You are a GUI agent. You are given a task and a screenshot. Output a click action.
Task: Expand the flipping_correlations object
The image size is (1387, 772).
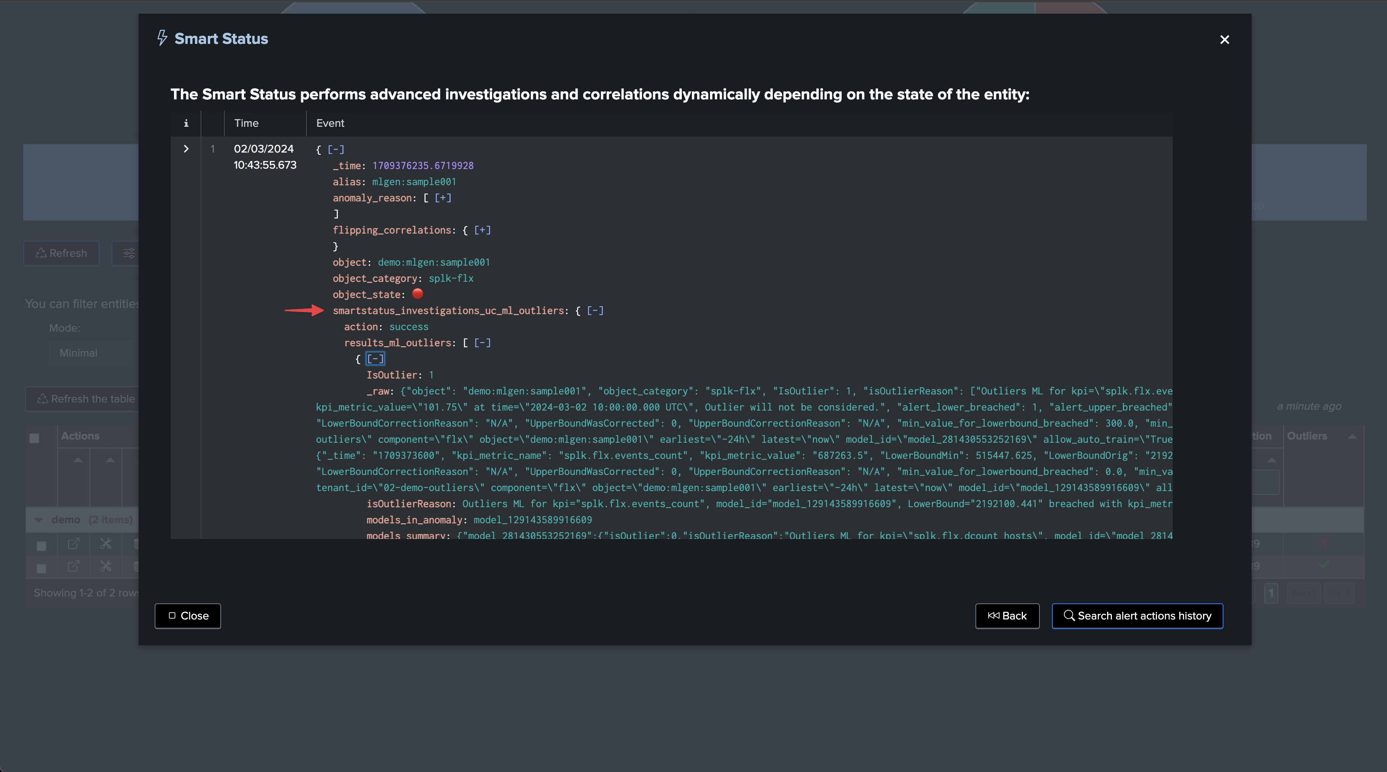tap(482, 230)
